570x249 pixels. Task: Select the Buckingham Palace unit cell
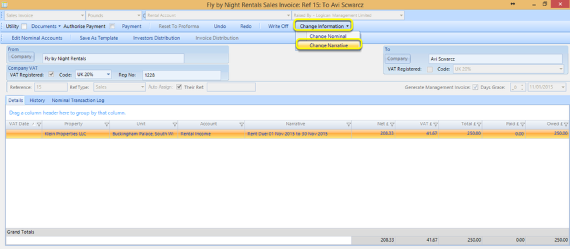[x=144, y=134]
